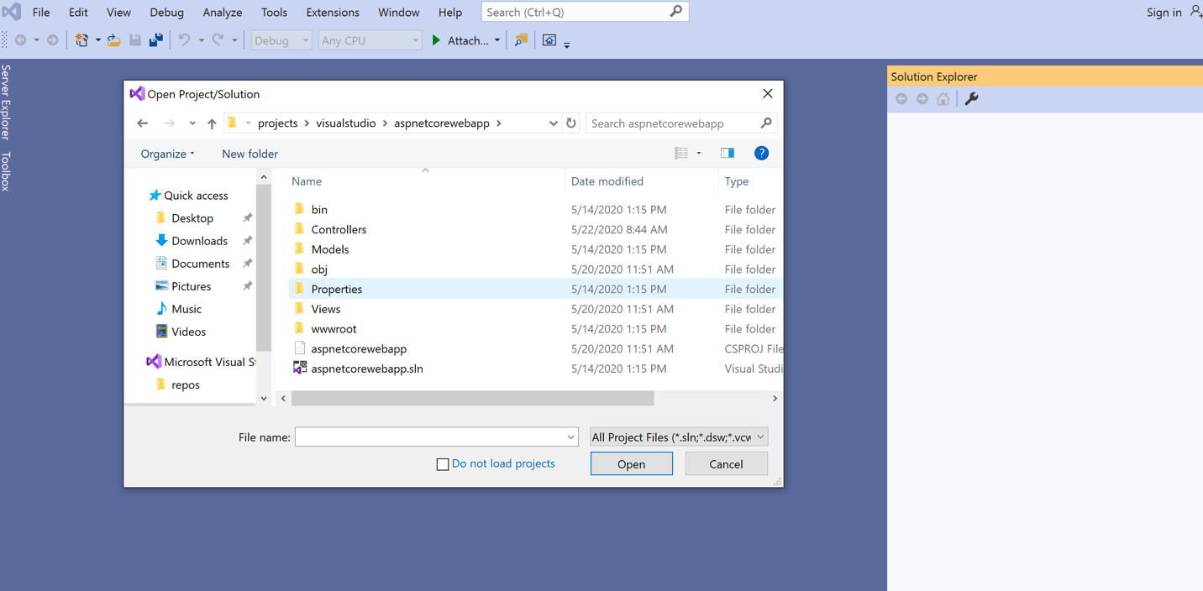
Task: Click the Visual Studio logo icon
Action: 12,12
